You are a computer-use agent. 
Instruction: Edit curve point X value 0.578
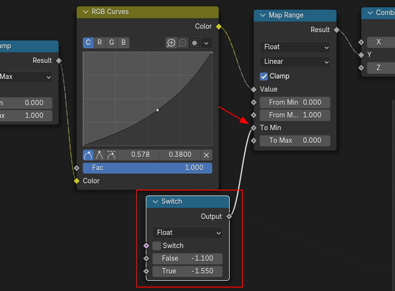click(138, 155)
